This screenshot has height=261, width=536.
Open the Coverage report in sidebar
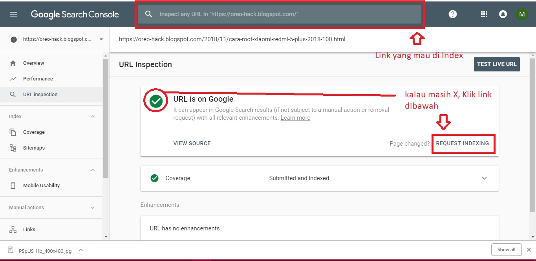click(51, 132)
